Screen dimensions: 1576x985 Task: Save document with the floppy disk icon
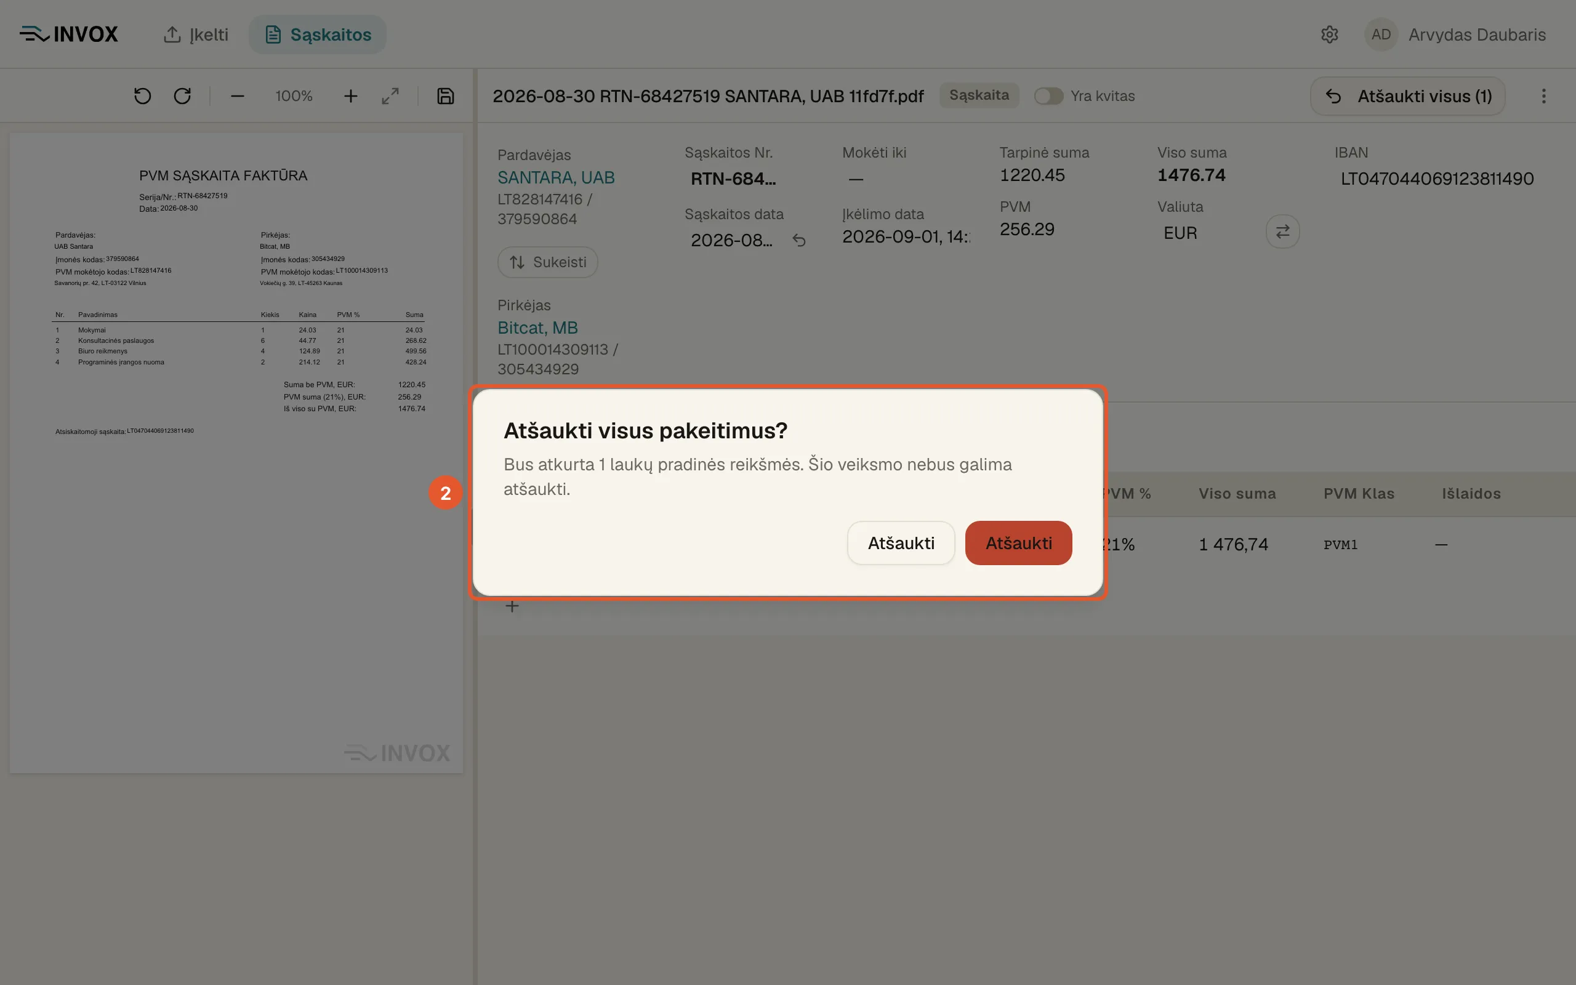(x=446, y=96)
